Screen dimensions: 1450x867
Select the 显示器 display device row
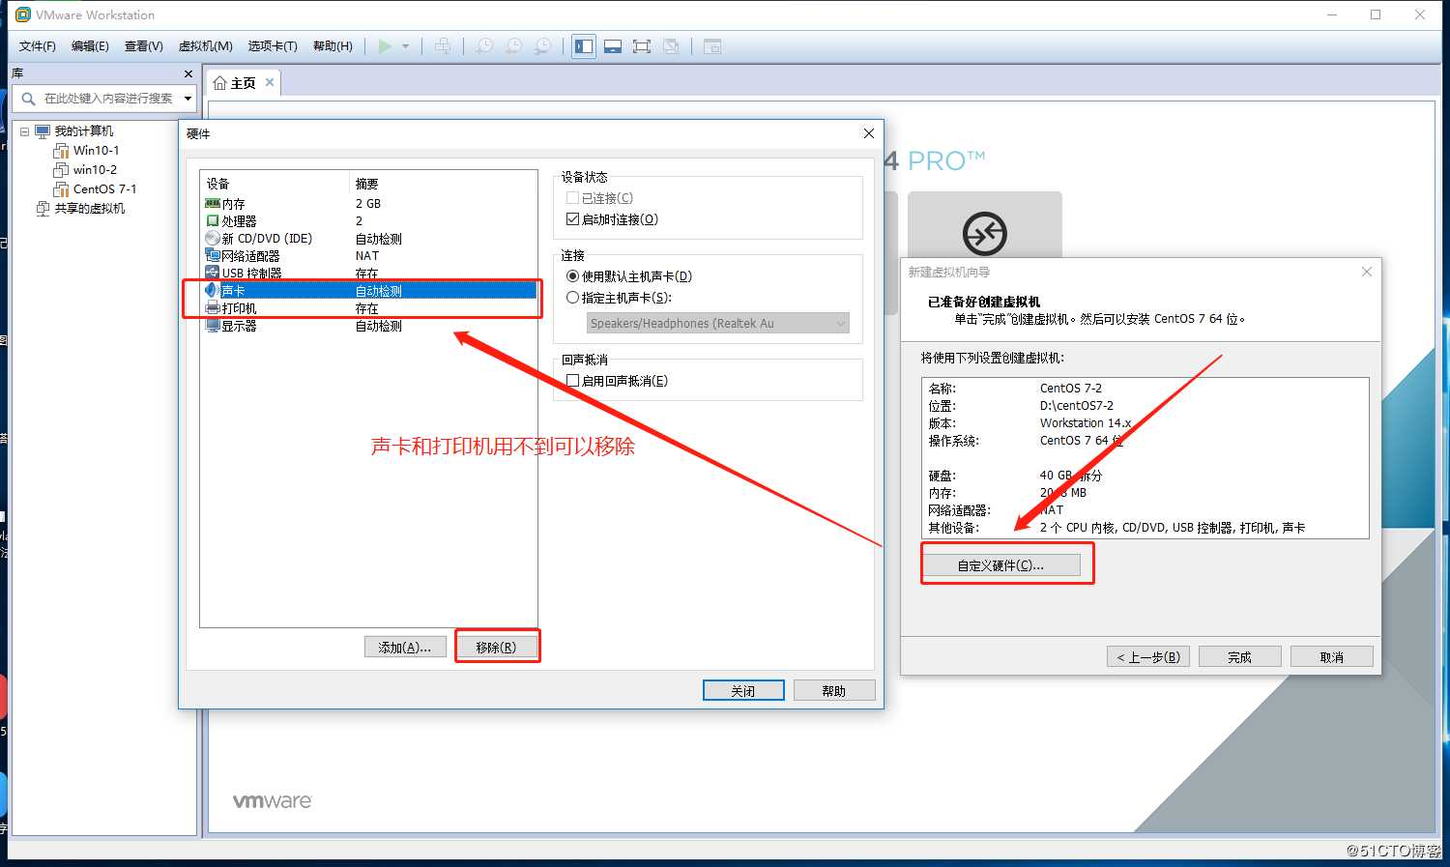click(x=368, y=326)
